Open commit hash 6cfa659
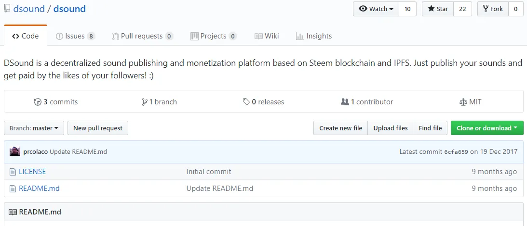This screenshot has width=527, height=226. 456,152
